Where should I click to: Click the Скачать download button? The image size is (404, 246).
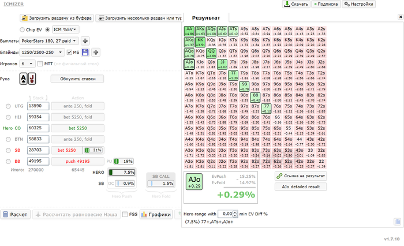296,4
